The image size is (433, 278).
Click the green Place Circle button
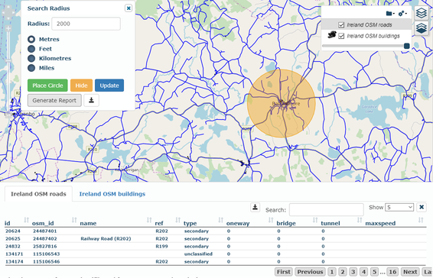[47, 86]
